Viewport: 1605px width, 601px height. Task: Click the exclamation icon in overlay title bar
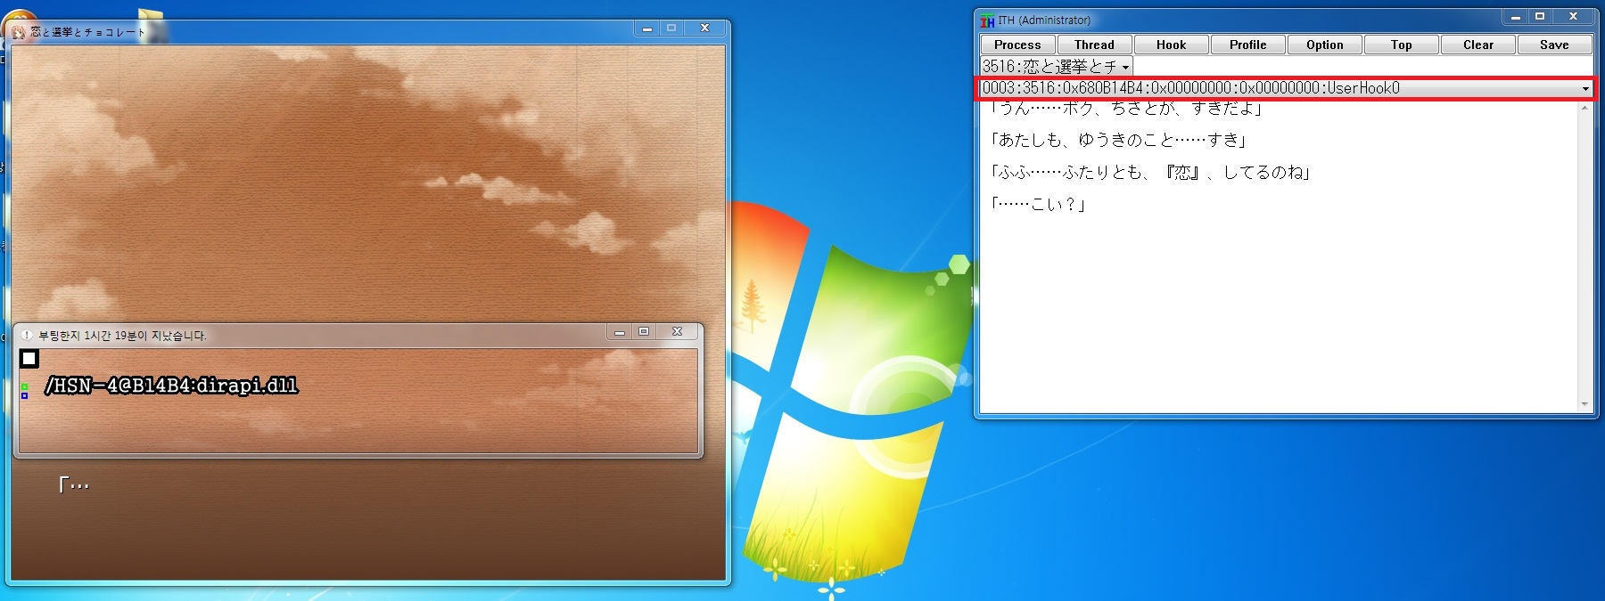click(27, 336)
